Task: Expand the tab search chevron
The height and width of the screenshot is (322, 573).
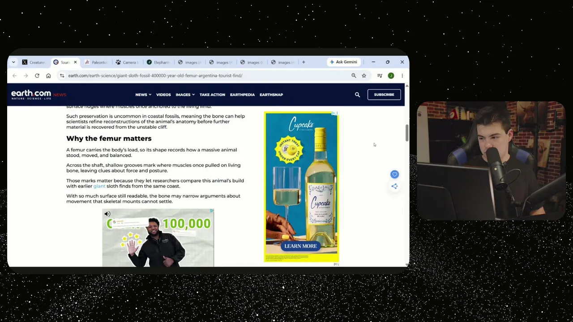Action: click(x=13, y=62)
